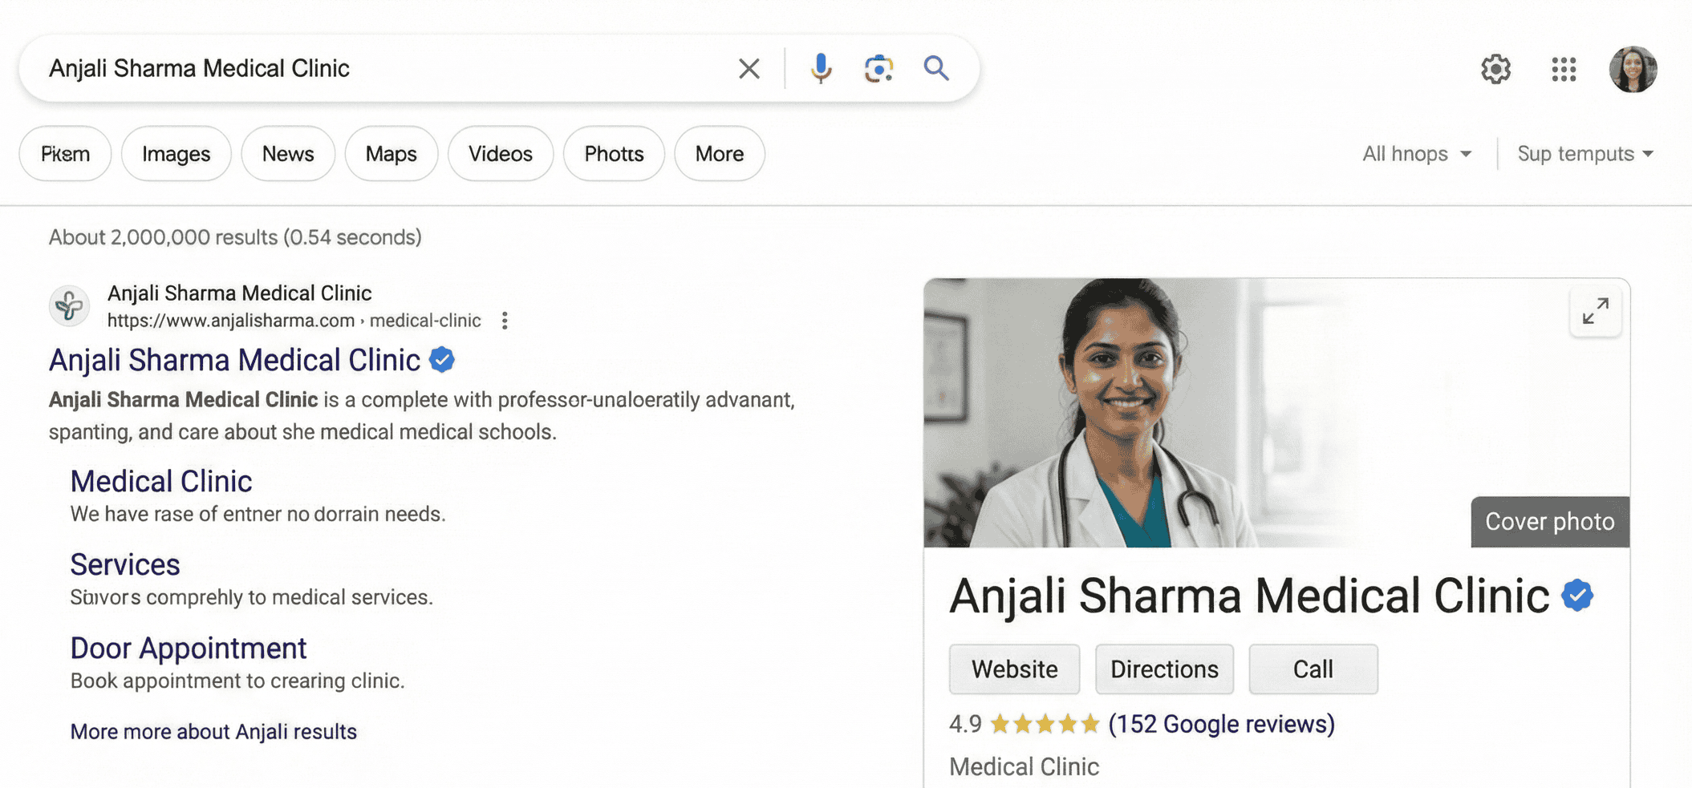Click the knowledge panel clinic title
The width and height of the screenshot is (1692, 788).
point(1249,596)
